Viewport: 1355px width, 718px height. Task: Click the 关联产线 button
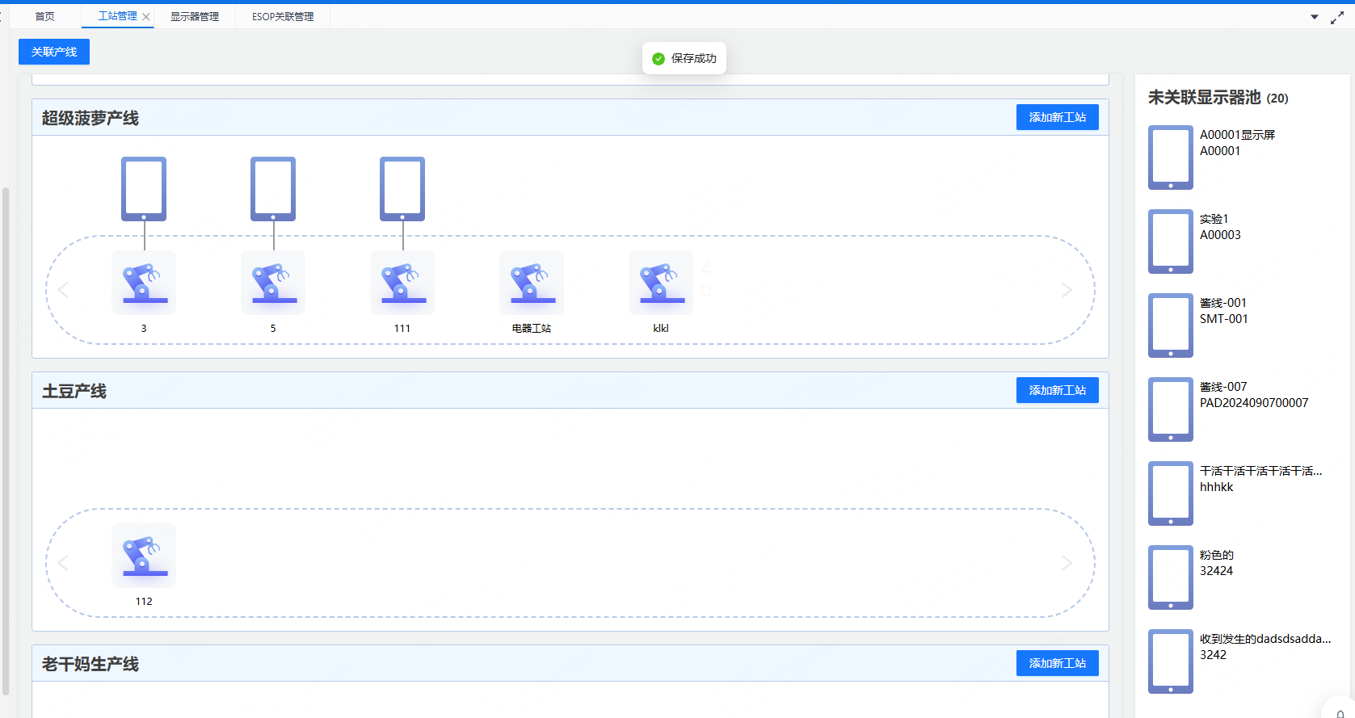click(x=54, y=52)
